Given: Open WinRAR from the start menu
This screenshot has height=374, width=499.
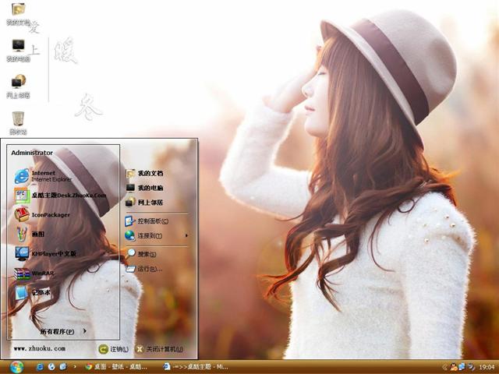Looking at the screenshot, I should (x=34, y=273).
